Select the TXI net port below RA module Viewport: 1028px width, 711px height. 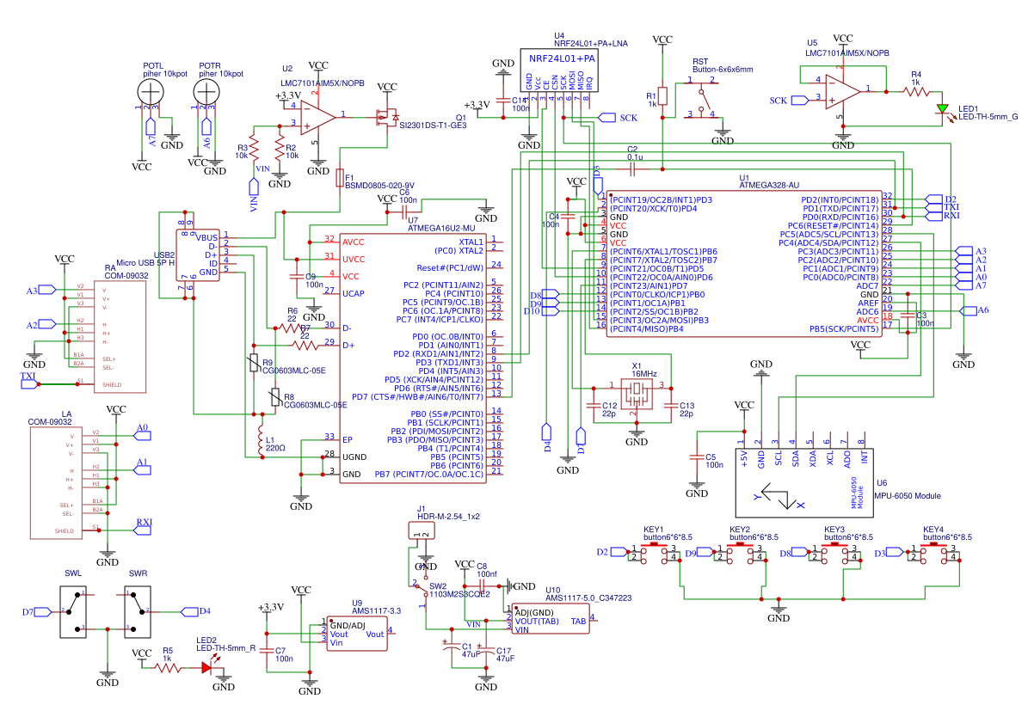coord(29,384)
